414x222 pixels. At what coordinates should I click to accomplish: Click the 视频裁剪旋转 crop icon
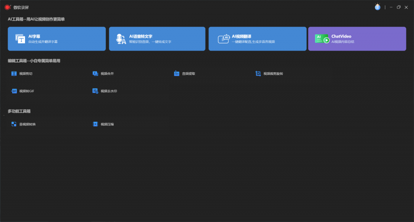click(258, 74)
